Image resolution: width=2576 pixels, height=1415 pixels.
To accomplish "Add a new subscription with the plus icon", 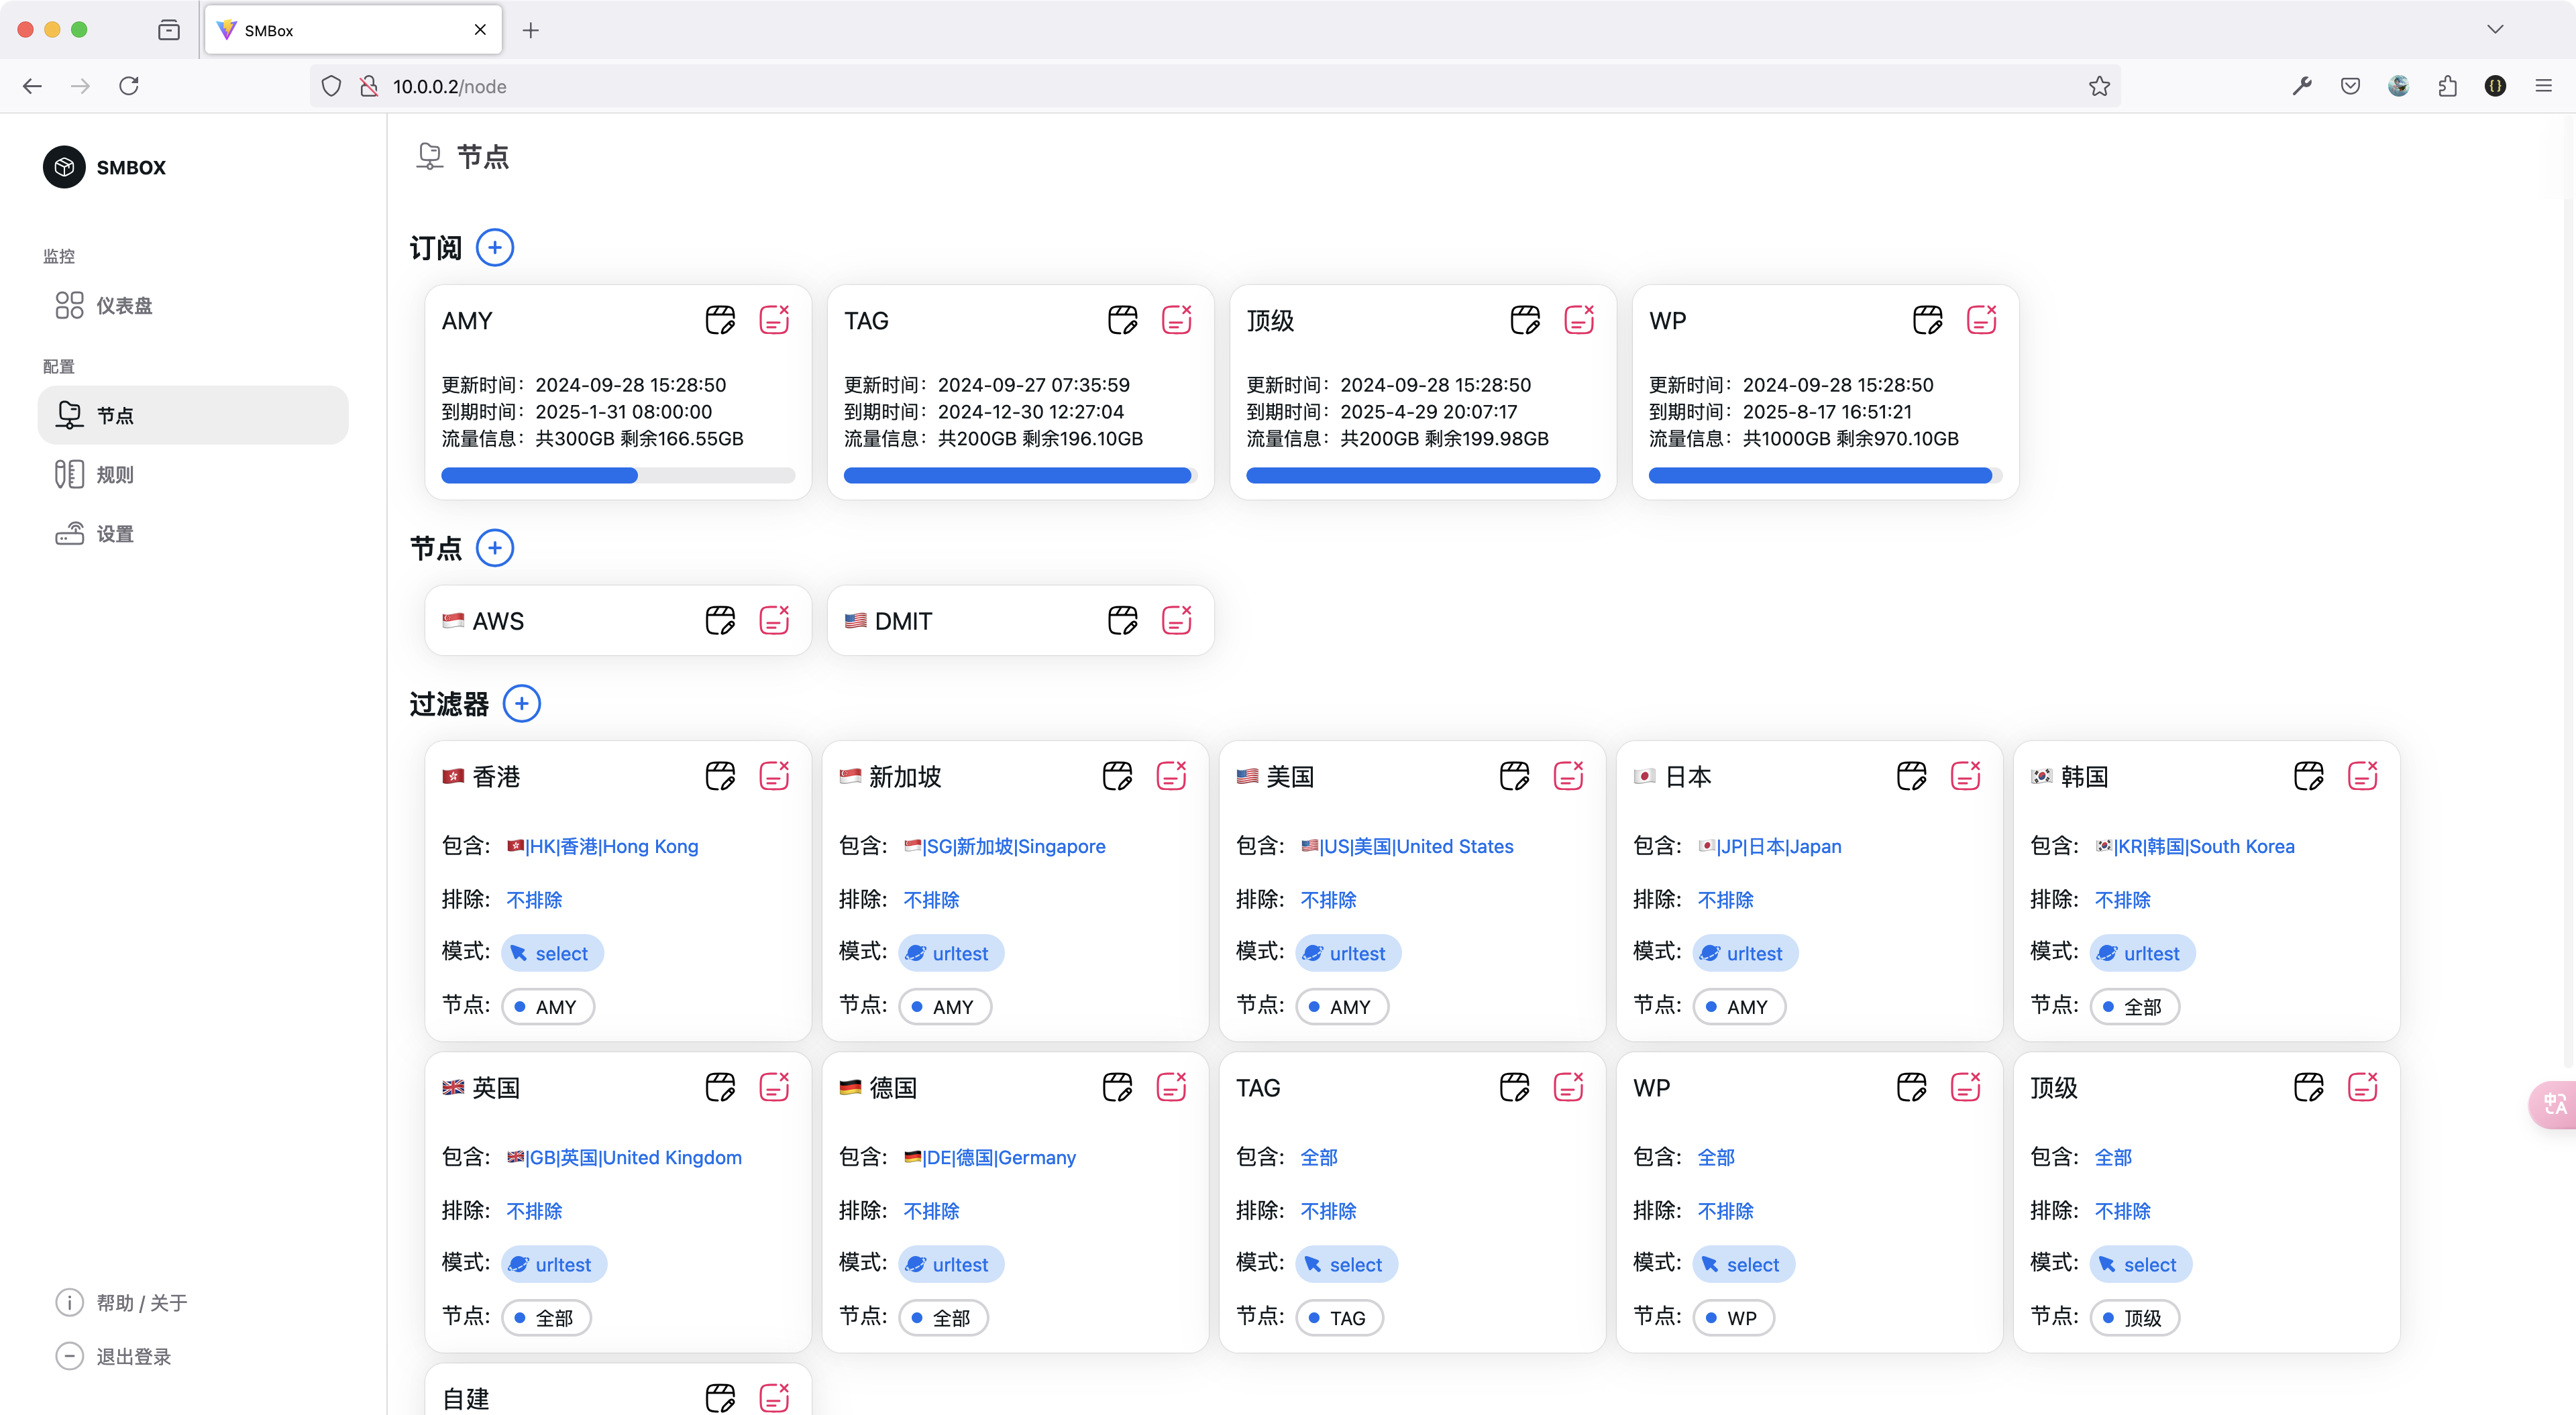I will point(495,247).
